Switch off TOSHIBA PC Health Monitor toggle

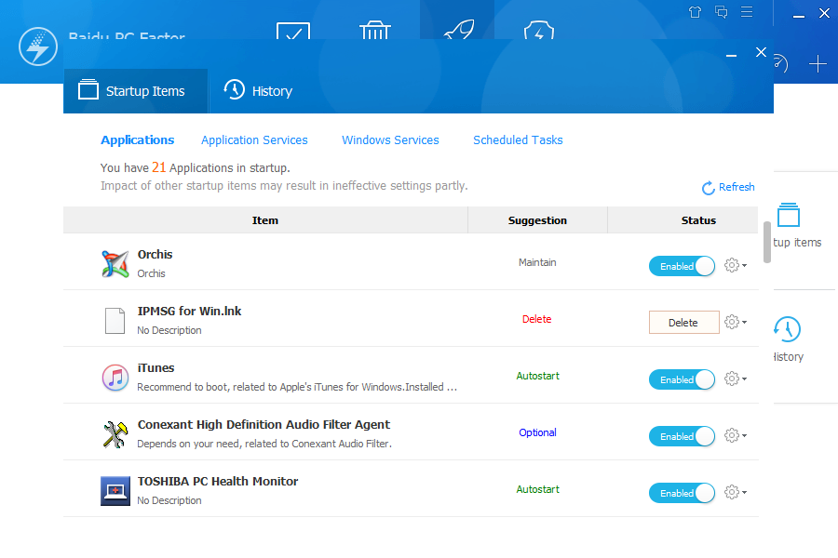coord(682,493)
